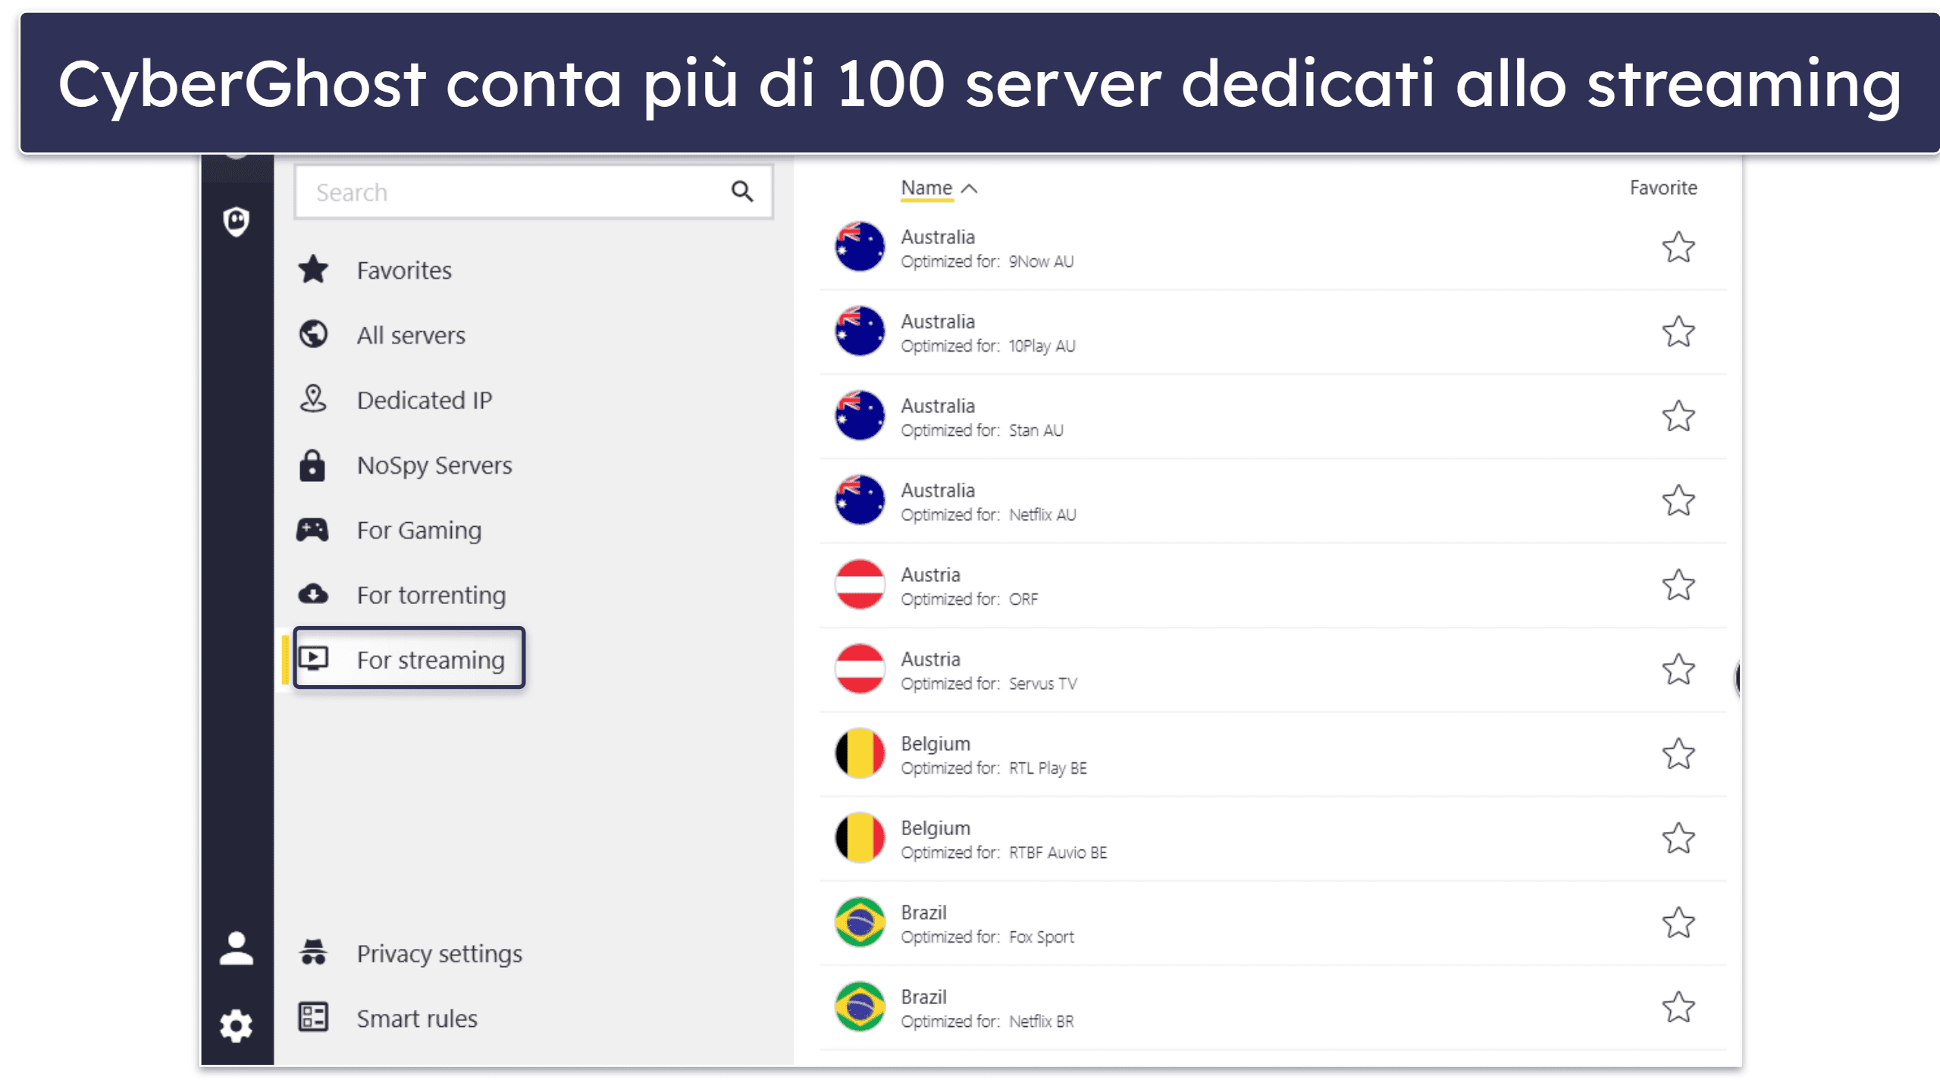Select server optimized for 9Now AU
Viewport: 1940px width, 1083px height.
pos(1273,248)
